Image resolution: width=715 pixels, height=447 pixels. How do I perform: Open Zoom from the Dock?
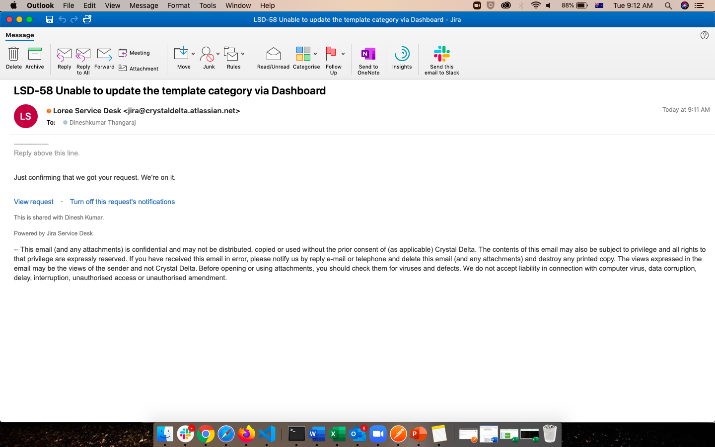pos(378,434)
